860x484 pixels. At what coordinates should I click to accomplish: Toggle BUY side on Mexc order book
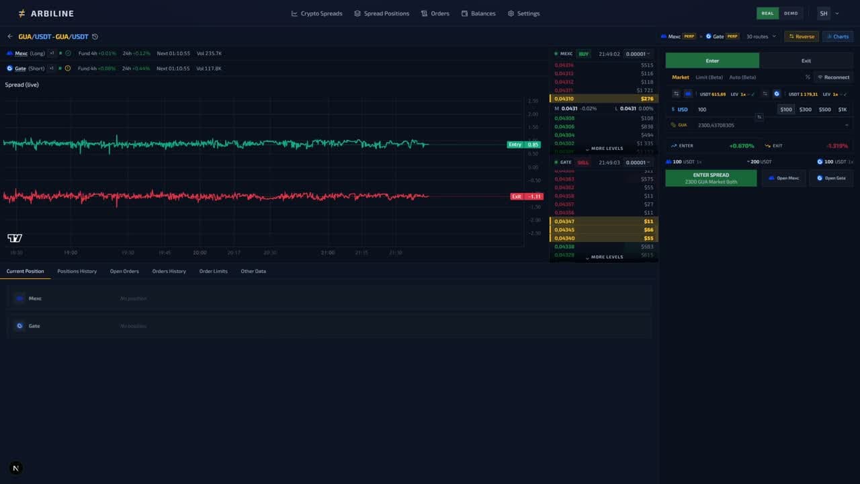point(583,54)
